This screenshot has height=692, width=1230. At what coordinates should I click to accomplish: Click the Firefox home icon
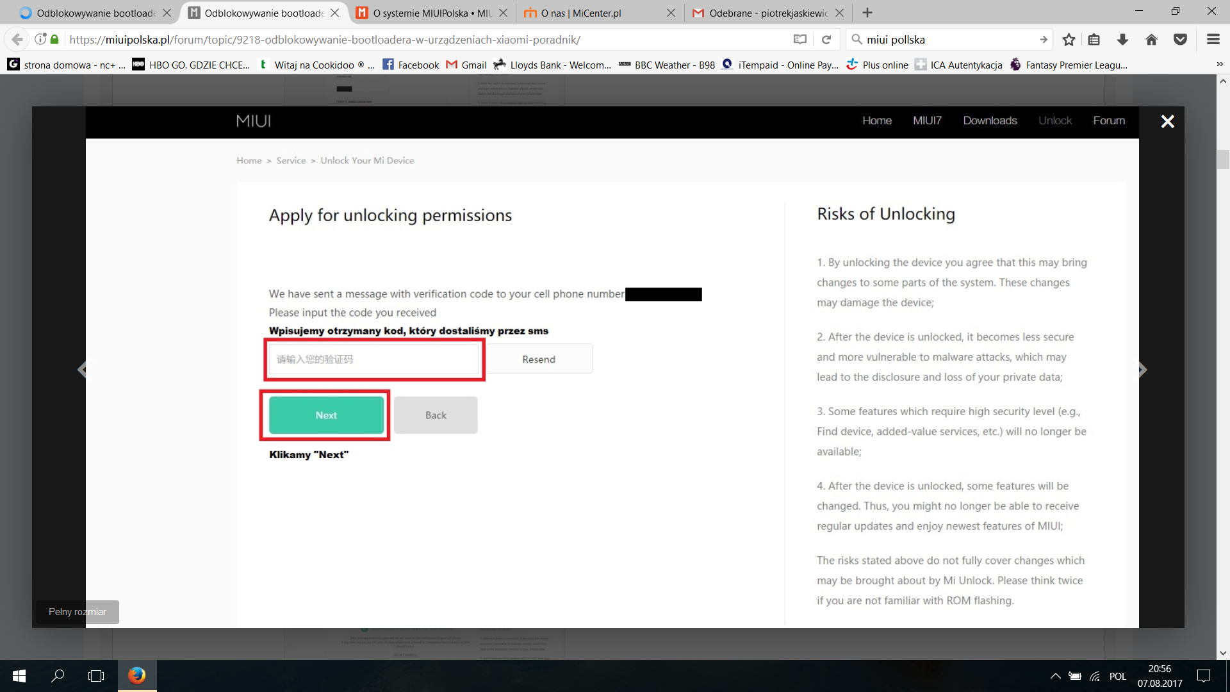click(1151, 40)
